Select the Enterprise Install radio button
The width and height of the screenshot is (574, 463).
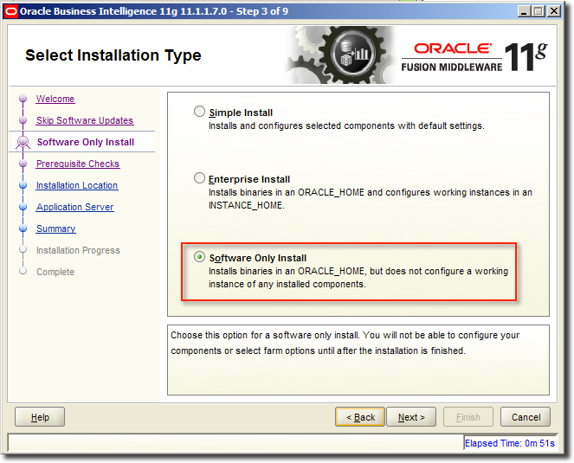(x=199, y=178)
